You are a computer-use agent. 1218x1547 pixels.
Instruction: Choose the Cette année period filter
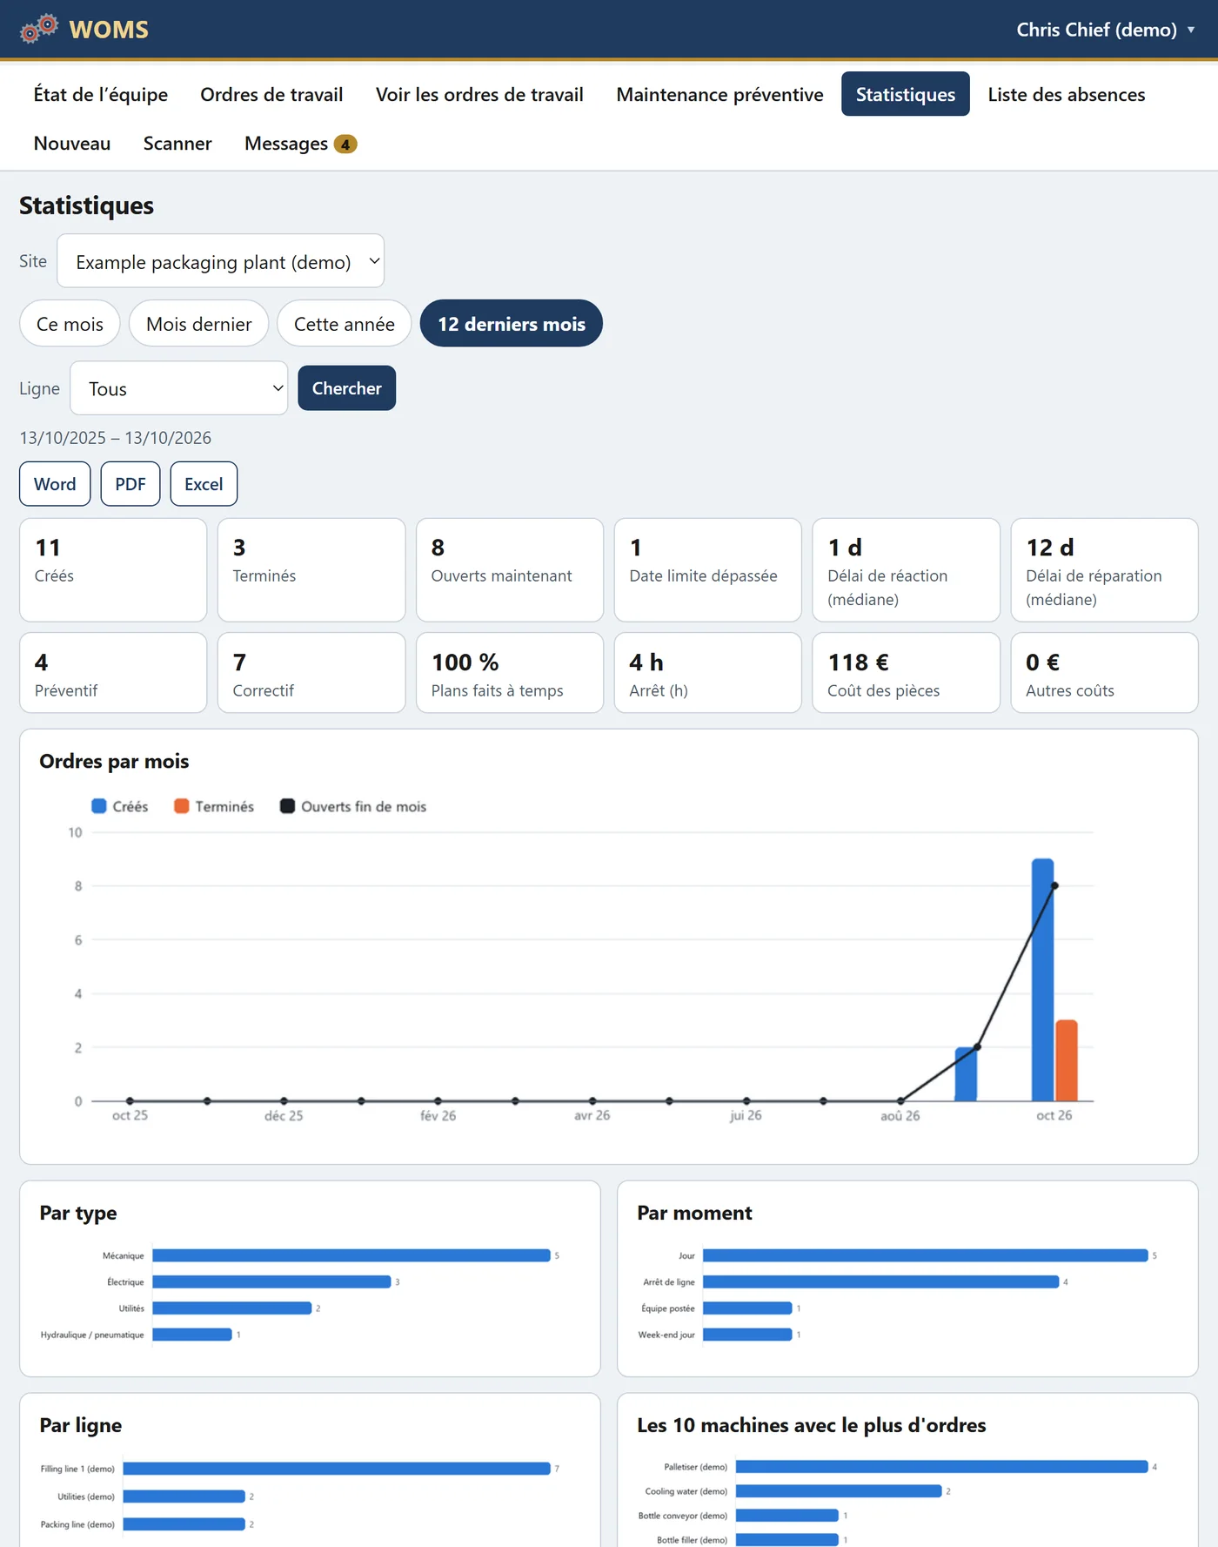pos(345,324)
